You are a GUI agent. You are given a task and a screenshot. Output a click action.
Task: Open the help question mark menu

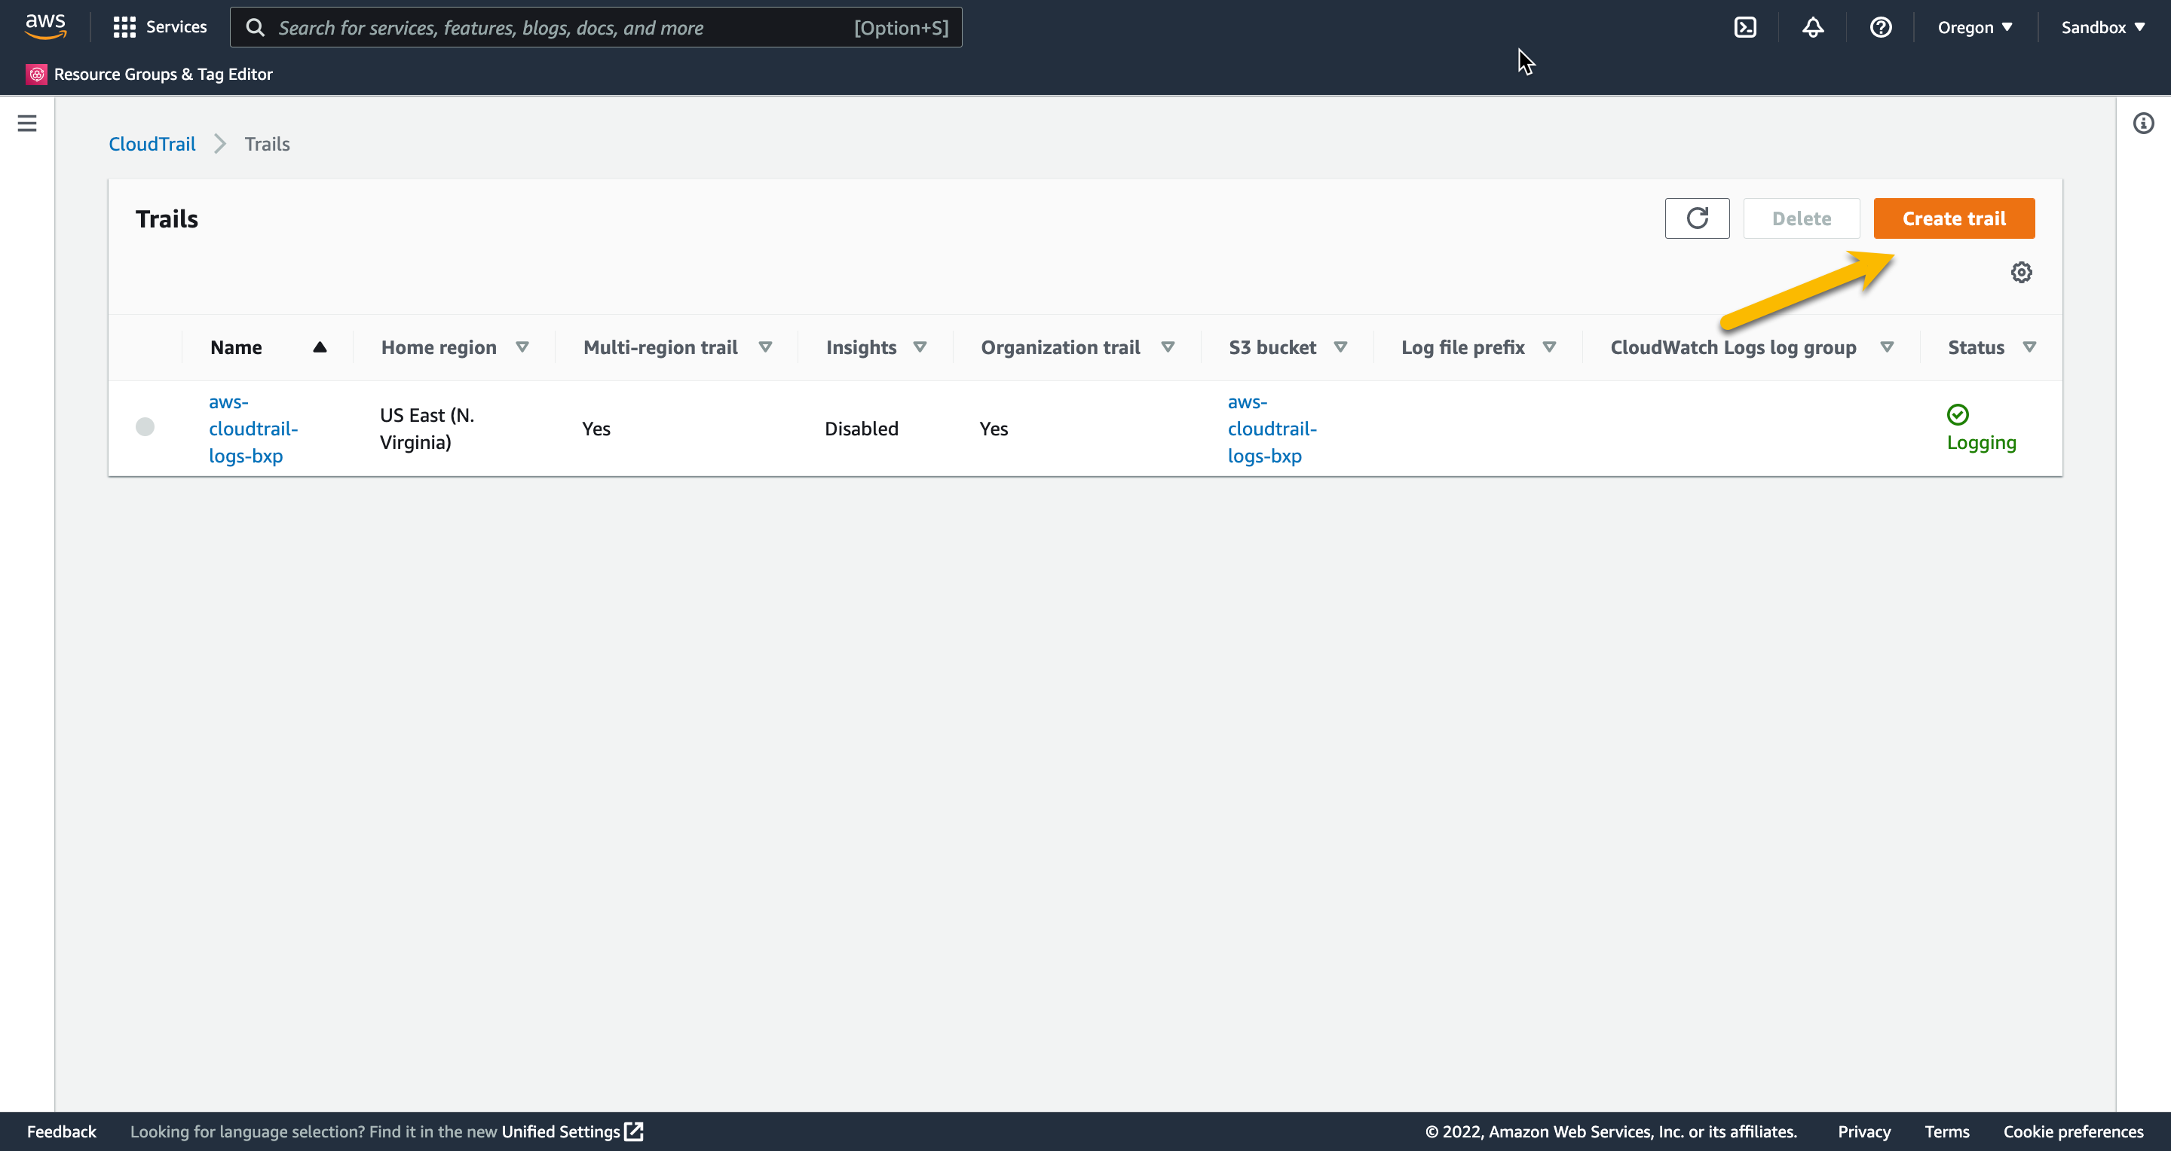click(x=1880, y=28)
